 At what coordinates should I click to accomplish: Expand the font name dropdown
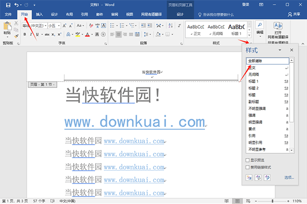(46, 26)
